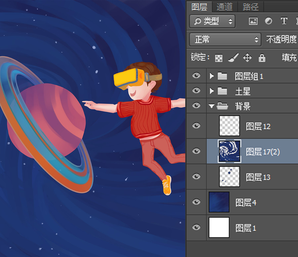Lock all with padlock icon

pos(262,58)
